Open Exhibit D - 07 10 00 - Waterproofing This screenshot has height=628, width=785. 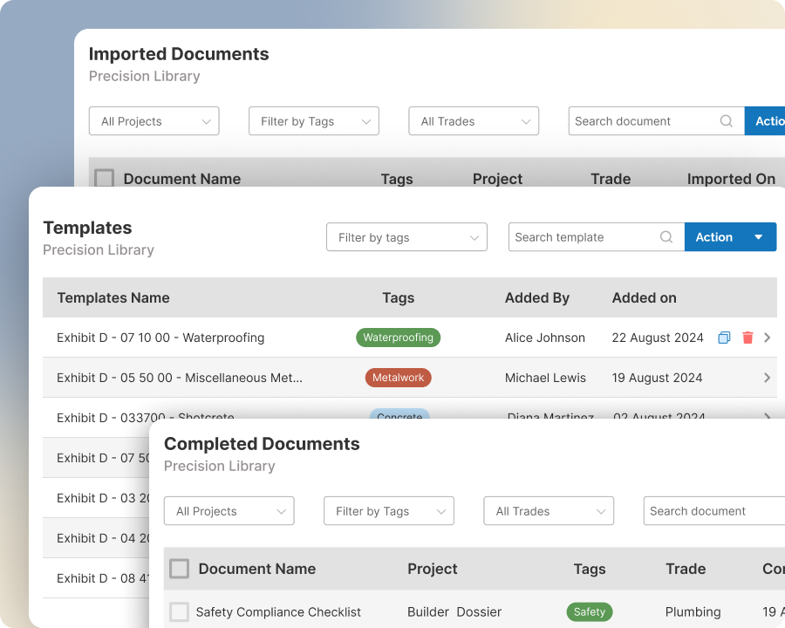pyautogui.click(x=160, y=338)
